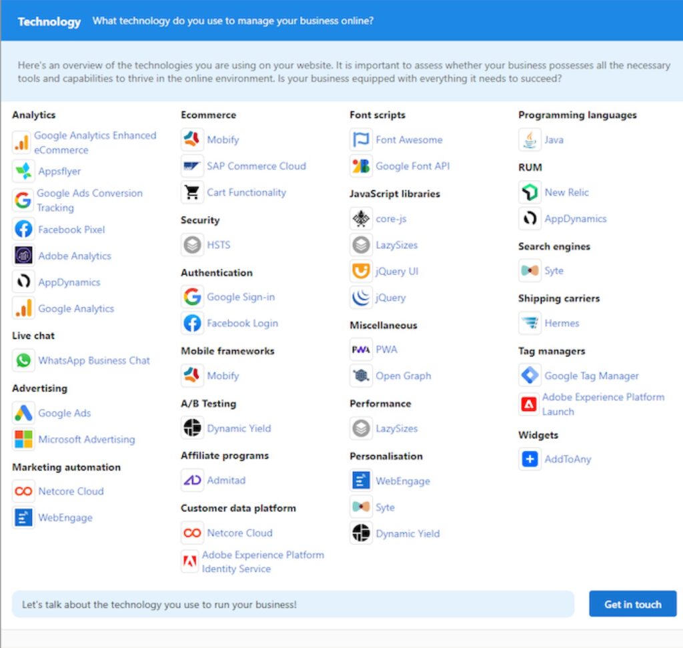Click the AddToAny plus icon
The width and height of the screenshot is (683, 648).
(530, 459)
